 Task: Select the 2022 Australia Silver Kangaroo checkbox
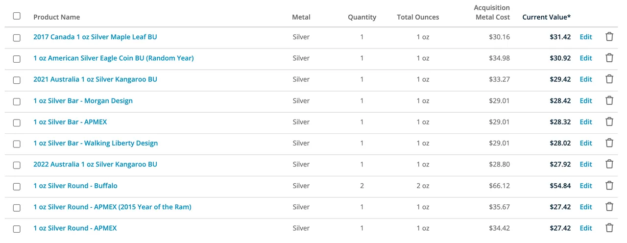pos(17,165)
